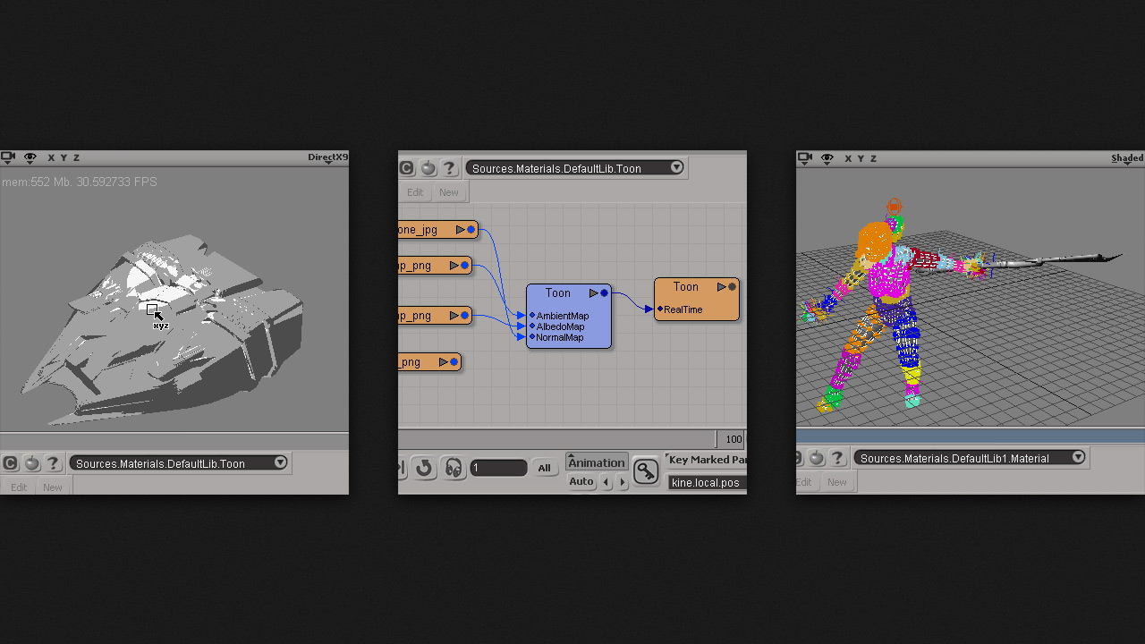Toggle the Auto key button
The width and height of the screenshot is (1145, 644).
coord(581,482)
